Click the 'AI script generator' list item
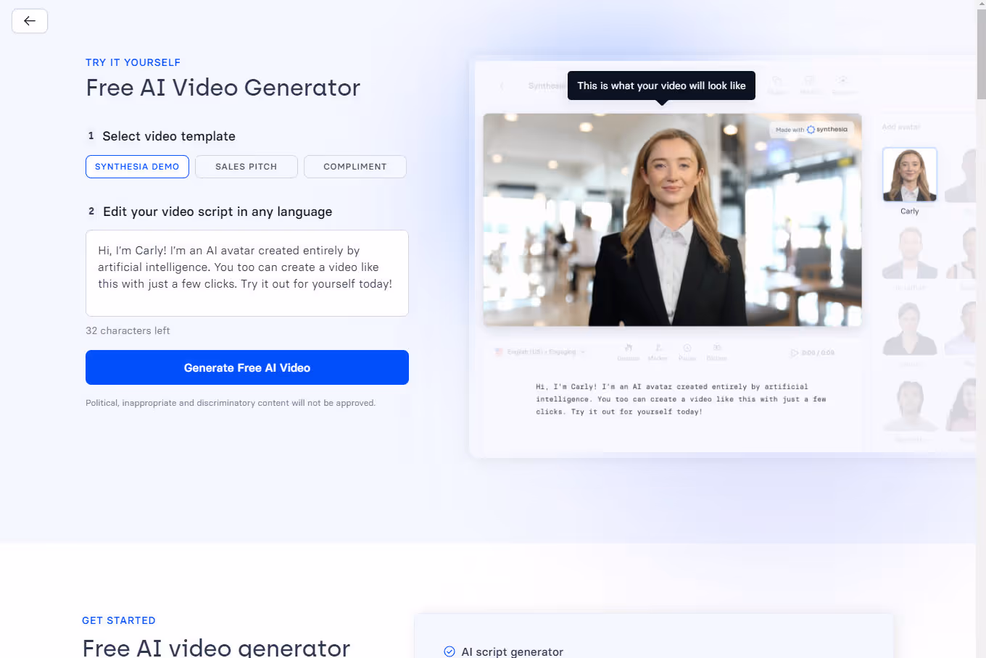This screenshot has width=986, height=658. [513, 651]
